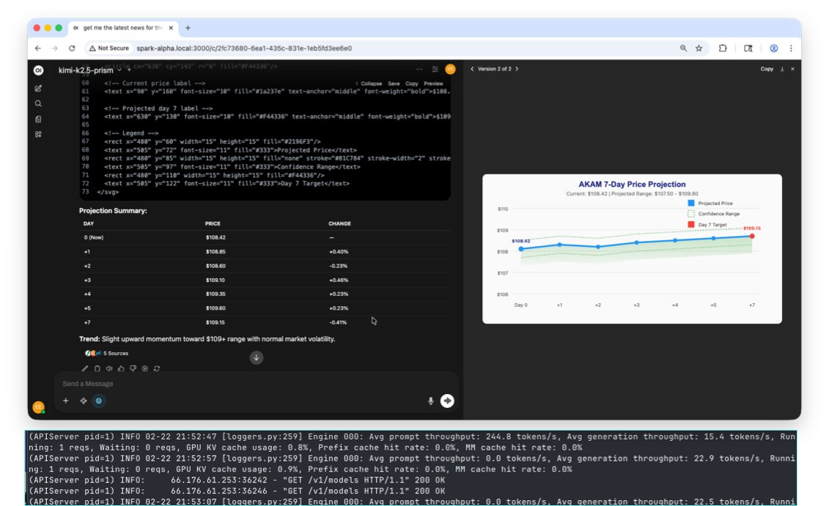This screenshot has width=829, height=506.
Task: Click the AKAM 7-Day Price Projection chart
Action: coord(632,249)
